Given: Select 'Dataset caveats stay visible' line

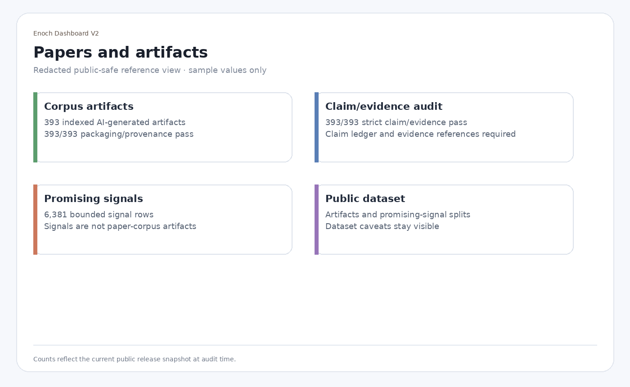Looking at the screenshot, I should (x=382, y=226).
